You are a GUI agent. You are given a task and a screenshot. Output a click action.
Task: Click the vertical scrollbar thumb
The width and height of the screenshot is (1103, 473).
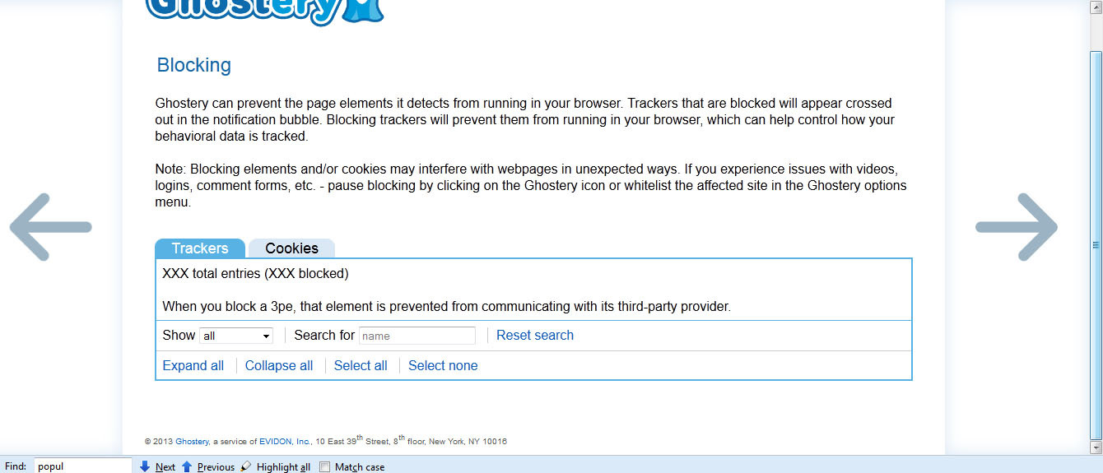(x=1096, y=244)
